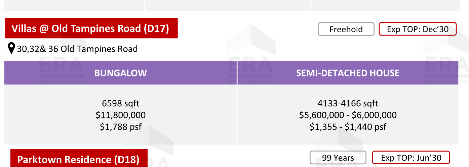Screen dimensions: 469x167
Task: Select the Villas @ Old Tampines Road title
Action: pyautogui.click(x=90, y=29)
